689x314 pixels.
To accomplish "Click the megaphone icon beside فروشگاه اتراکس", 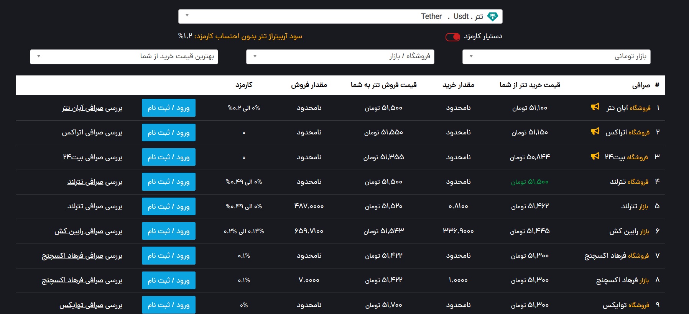I will [595, 132].
